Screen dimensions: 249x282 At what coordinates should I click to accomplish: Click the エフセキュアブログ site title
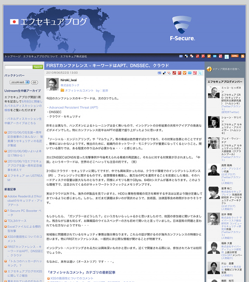(x=53, y=22)
